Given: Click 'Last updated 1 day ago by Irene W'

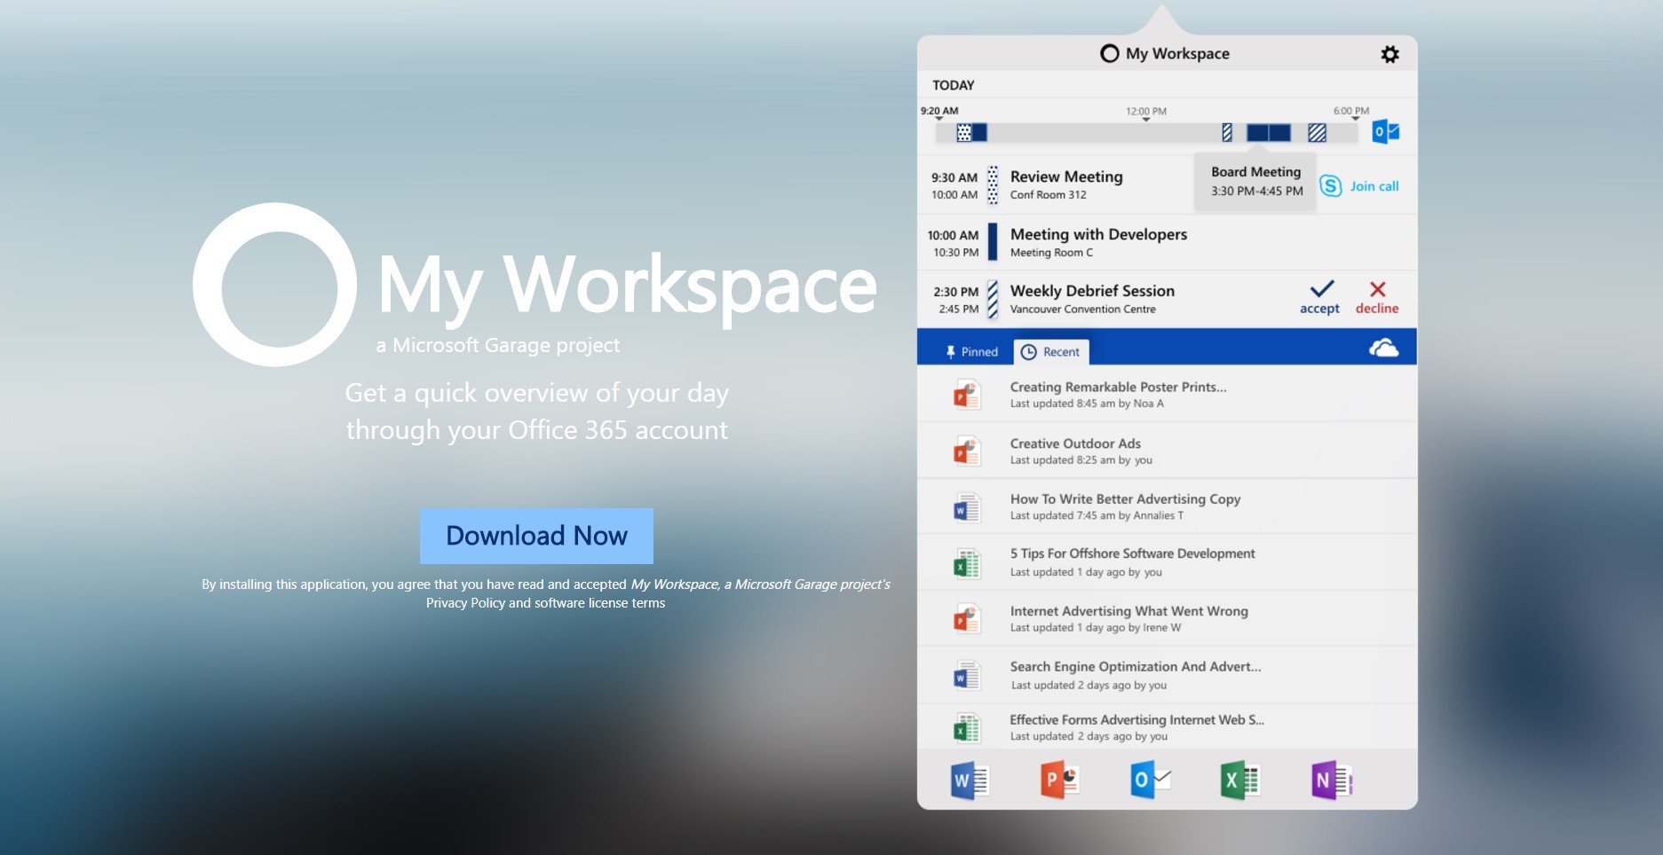Looking at the screenshot, I should [1096, 628].
